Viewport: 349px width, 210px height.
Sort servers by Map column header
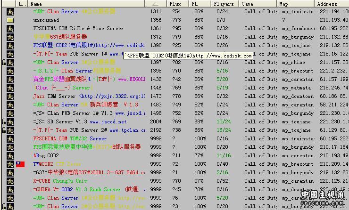pos(296,4)
